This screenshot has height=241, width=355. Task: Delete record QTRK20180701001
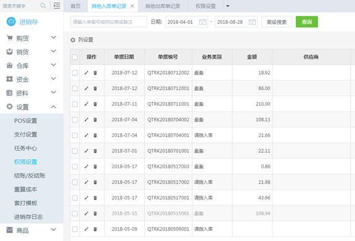(96, 151)
